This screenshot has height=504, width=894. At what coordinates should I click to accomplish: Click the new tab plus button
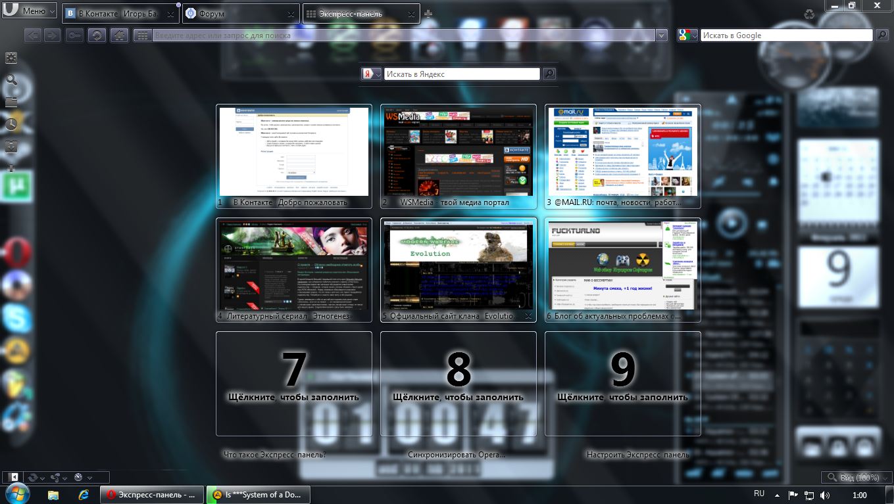pos(428,14)
